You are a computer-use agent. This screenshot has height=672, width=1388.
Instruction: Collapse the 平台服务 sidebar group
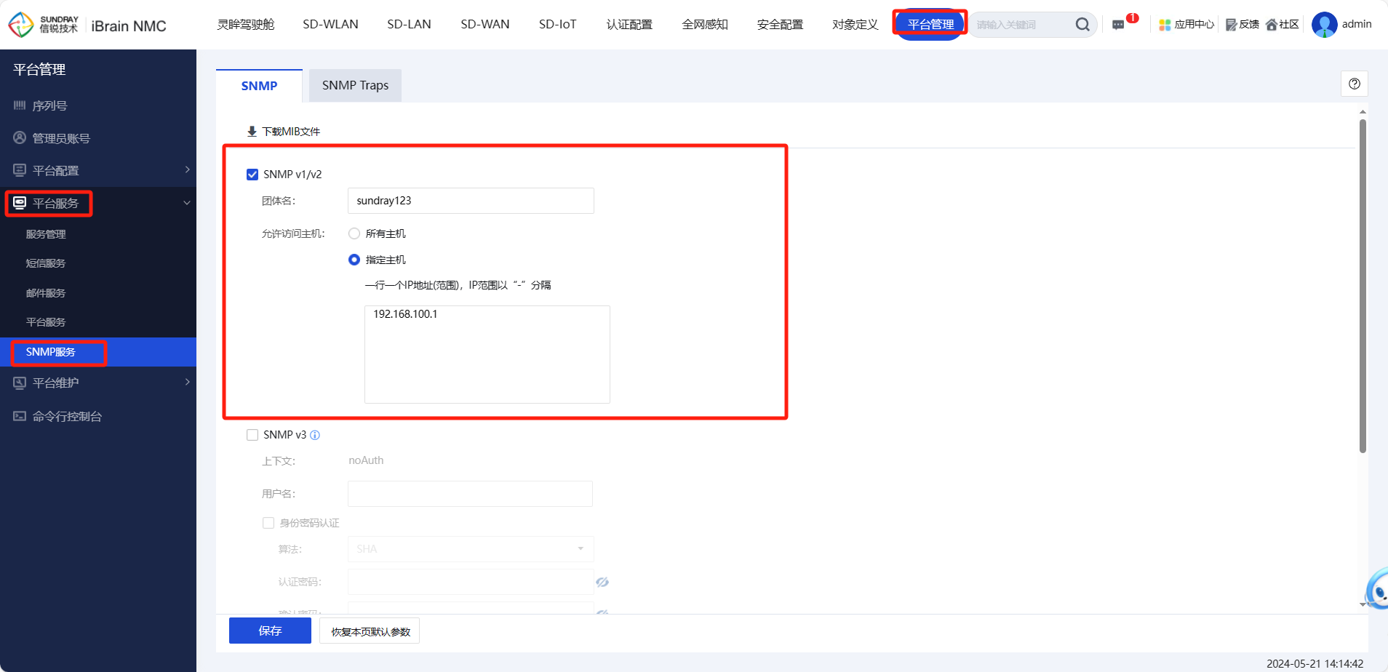98,203
